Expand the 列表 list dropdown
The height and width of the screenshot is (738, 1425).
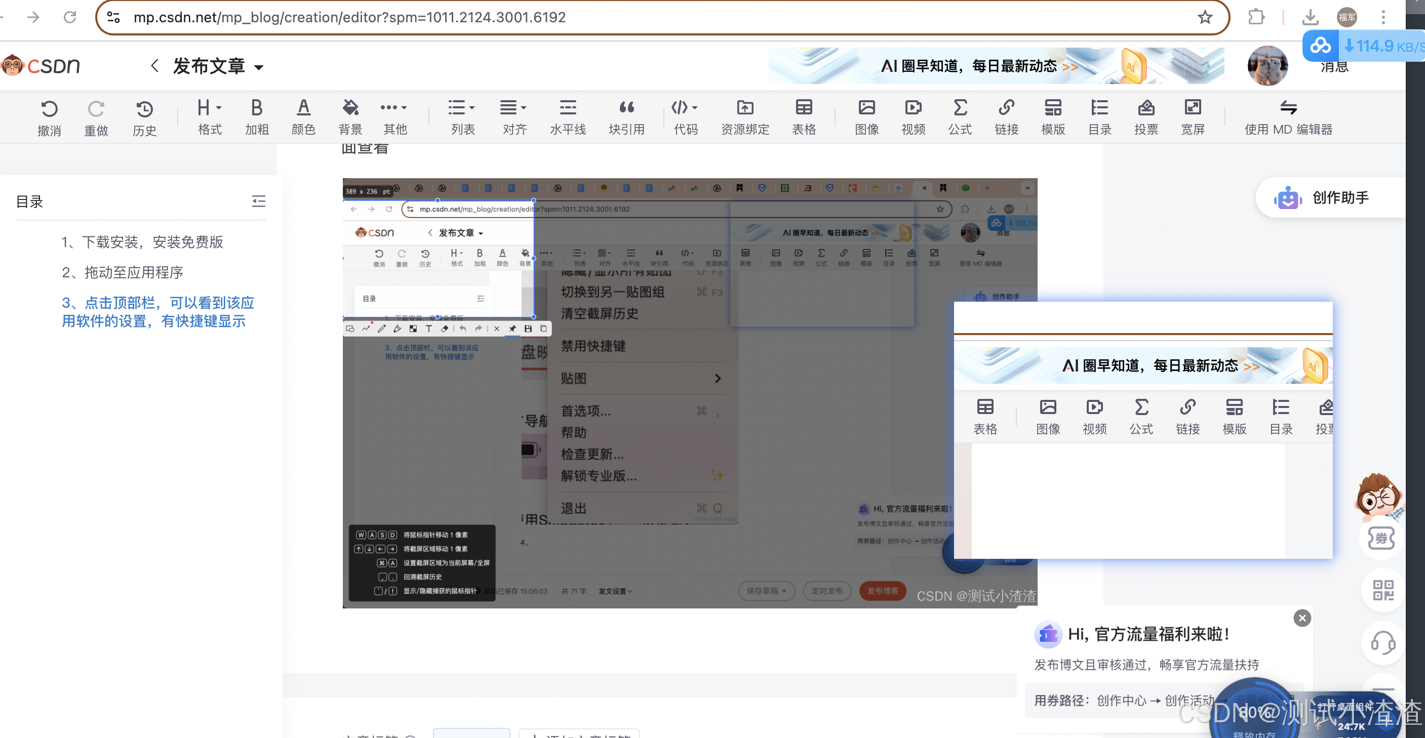(462, 116)
